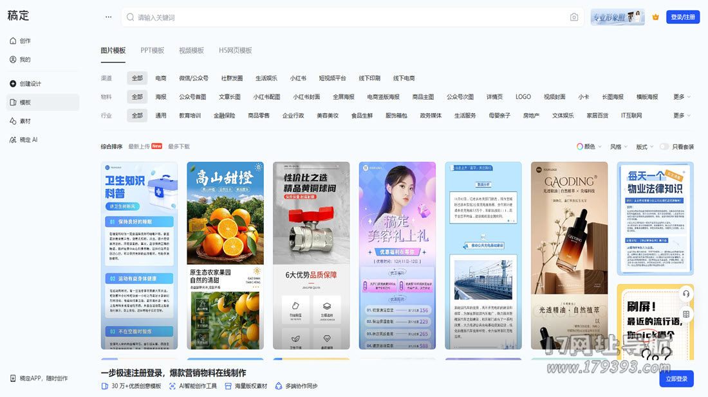Open 素材 from the sidebar
The height and width of the screenshot is (397, 708).
25,121
